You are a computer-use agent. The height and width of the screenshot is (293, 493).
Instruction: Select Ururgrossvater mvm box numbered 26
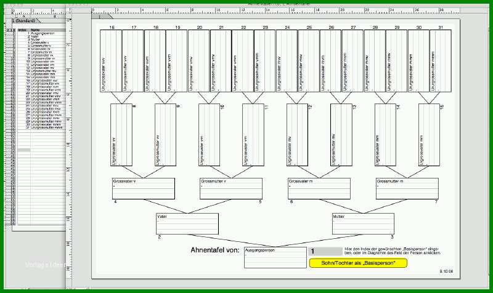(x=331, y=61)
